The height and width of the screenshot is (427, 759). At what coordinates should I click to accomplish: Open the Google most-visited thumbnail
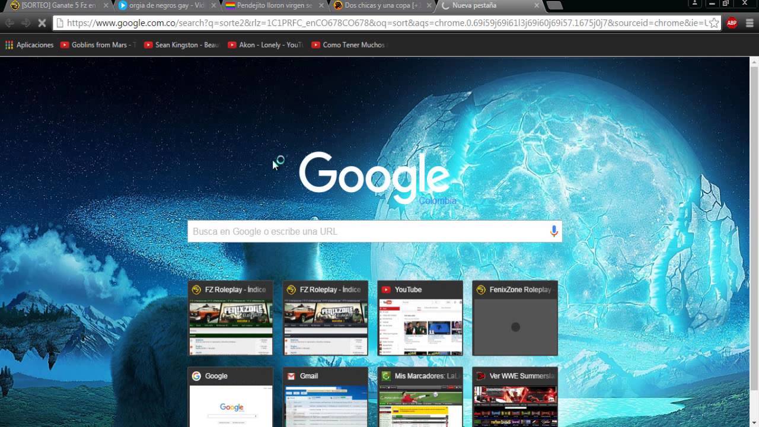231,397
